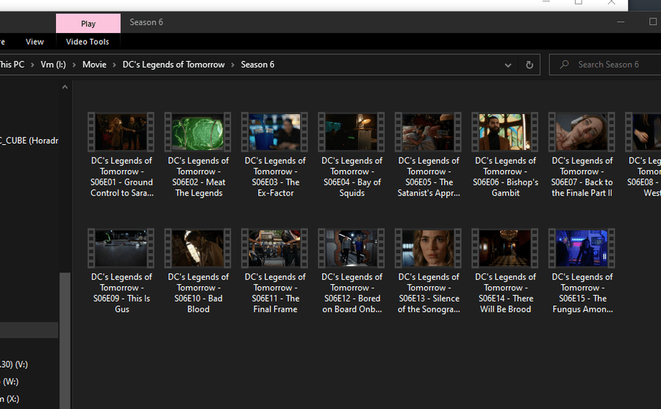Open the View ribbon tab
The image size is (661, 409).
pos(35,42)
